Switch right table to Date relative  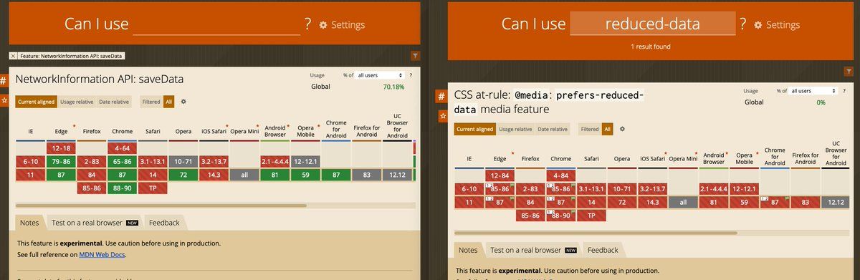553,129
